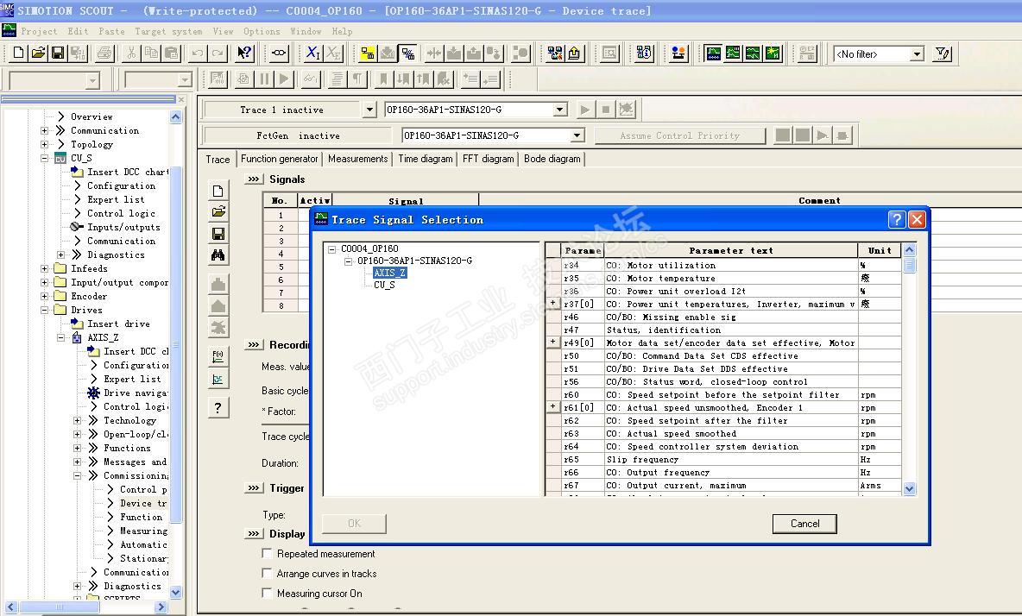Click the F(x) formula icon in Trace pane
1022x616 pixels.
[x=218, y=356]
